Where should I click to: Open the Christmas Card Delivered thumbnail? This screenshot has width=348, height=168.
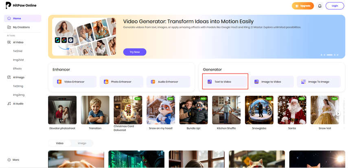click(128, 110)
